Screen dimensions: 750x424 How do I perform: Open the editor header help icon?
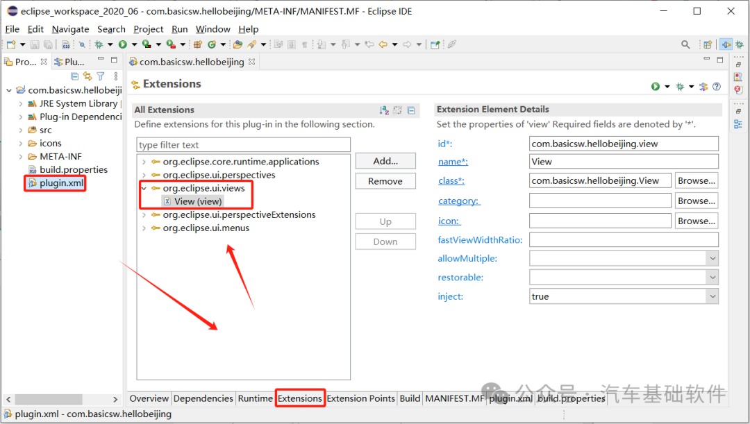(x=717, y=87)
